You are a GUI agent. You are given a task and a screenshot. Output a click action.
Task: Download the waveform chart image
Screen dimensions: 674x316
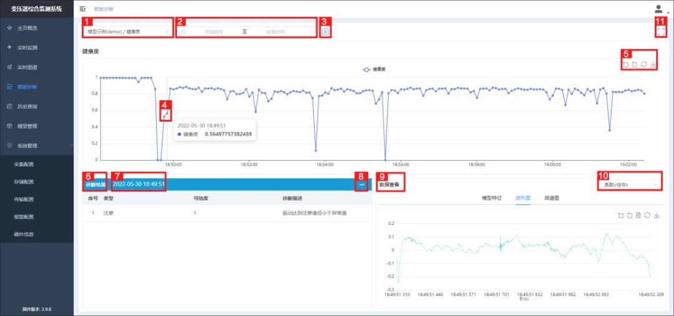click(x=657, y=215)
